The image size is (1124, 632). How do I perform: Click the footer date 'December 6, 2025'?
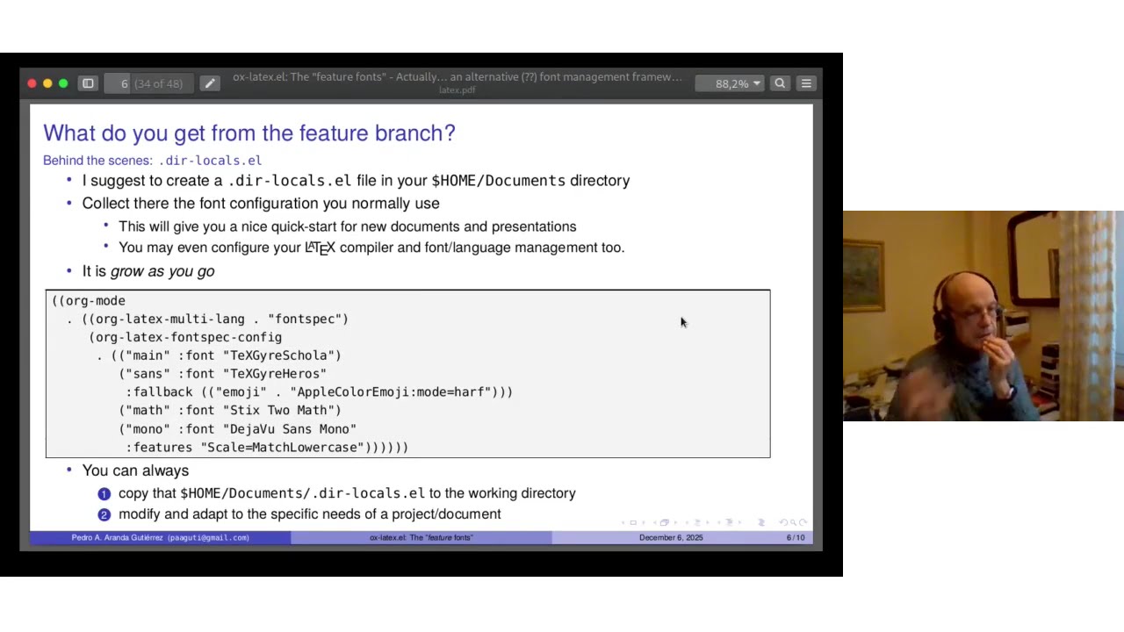[671, 537]
